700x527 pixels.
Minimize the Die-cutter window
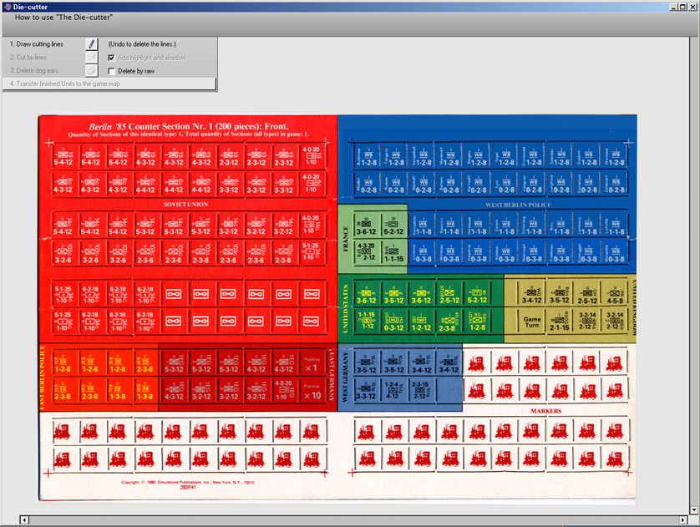click(673, 7)
